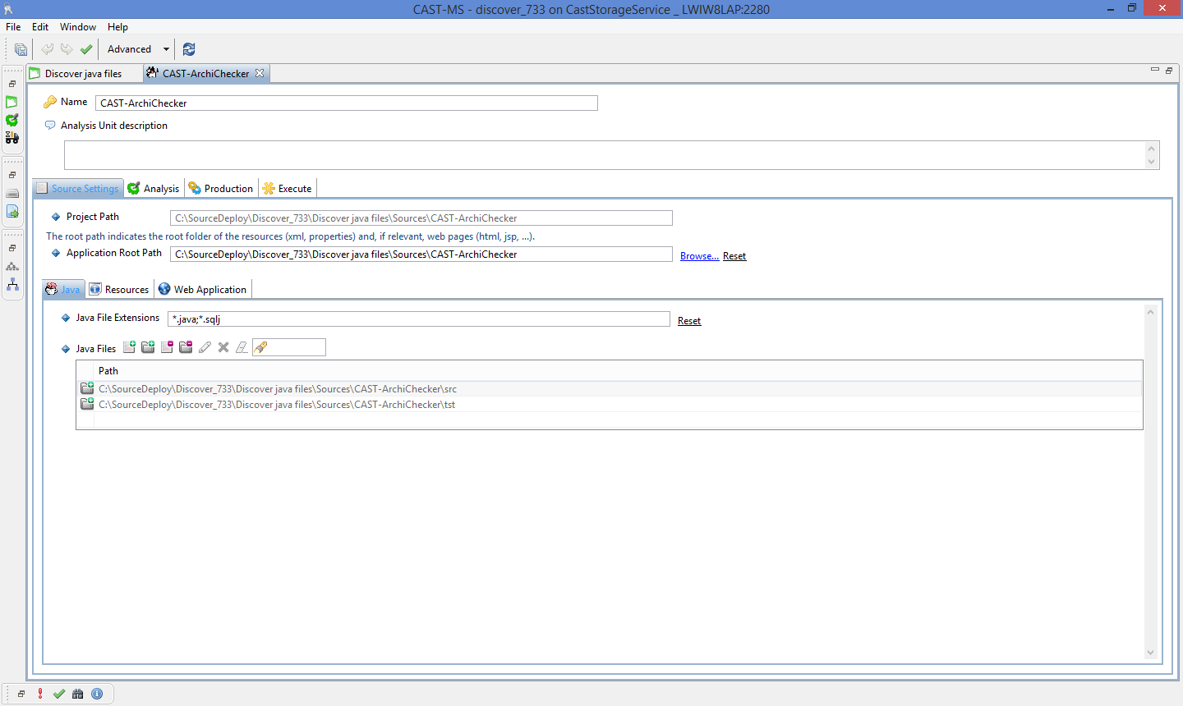Click the add file inclusion icon
This screenshot has height=706, width=1183.
pyautogui.click(x=129, y=347)
